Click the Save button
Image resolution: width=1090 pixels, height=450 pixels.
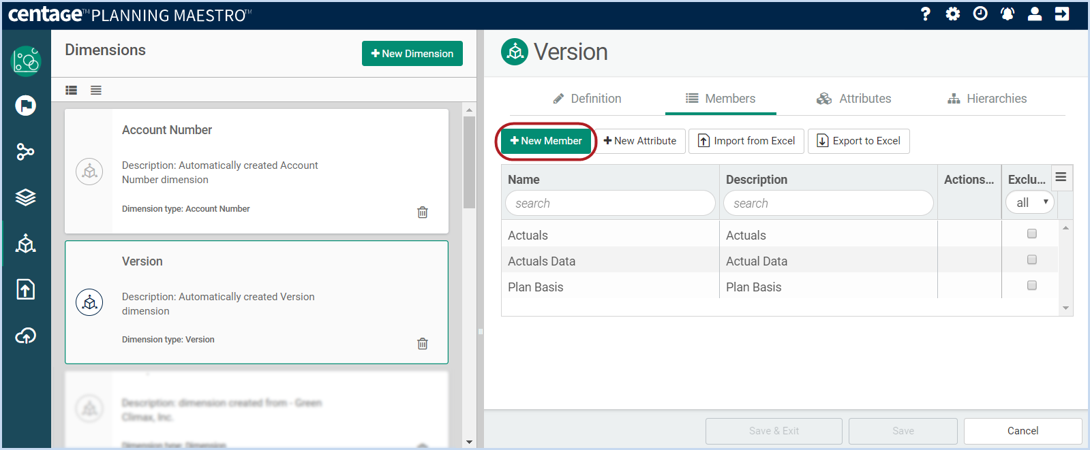tap(903, 431)
